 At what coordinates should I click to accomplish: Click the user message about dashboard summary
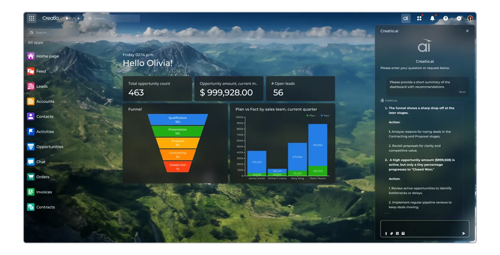point(428,86)
